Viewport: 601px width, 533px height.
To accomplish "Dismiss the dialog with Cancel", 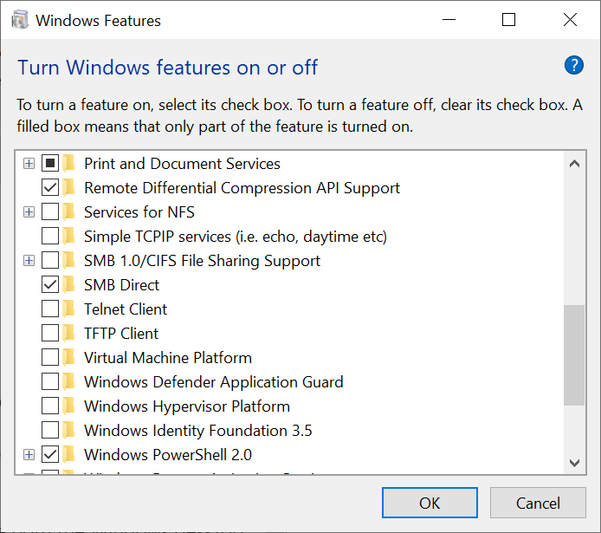I will (538, 503).
